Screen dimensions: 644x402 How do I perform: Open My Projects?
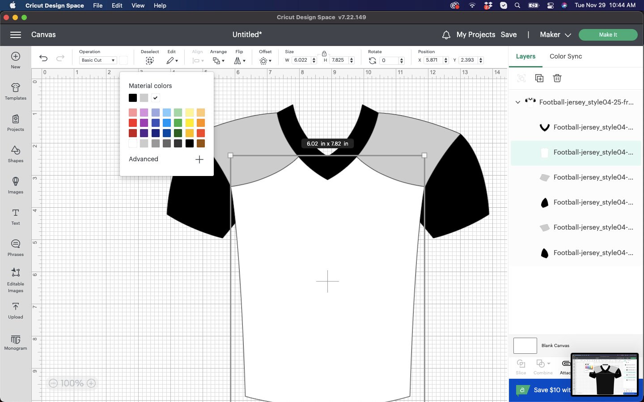[476, 35]
